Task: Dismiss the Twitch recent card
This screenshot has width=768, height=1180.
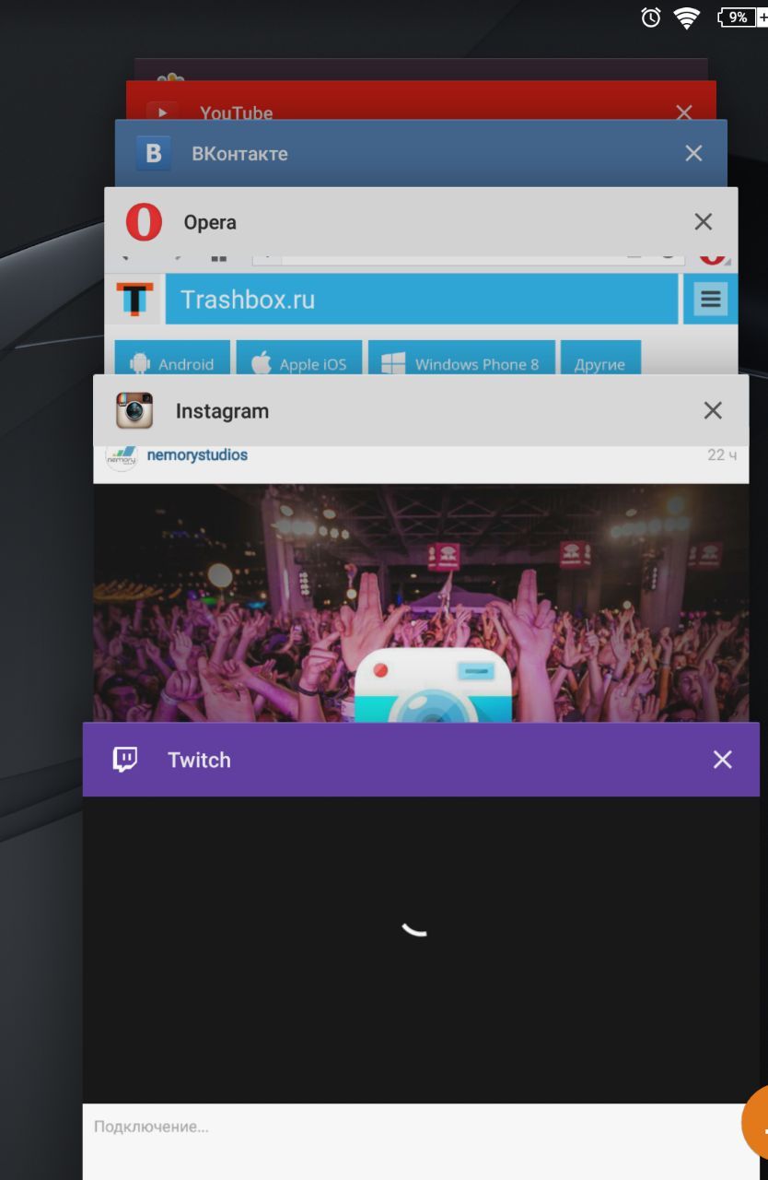Action: (x=722, y=759)
